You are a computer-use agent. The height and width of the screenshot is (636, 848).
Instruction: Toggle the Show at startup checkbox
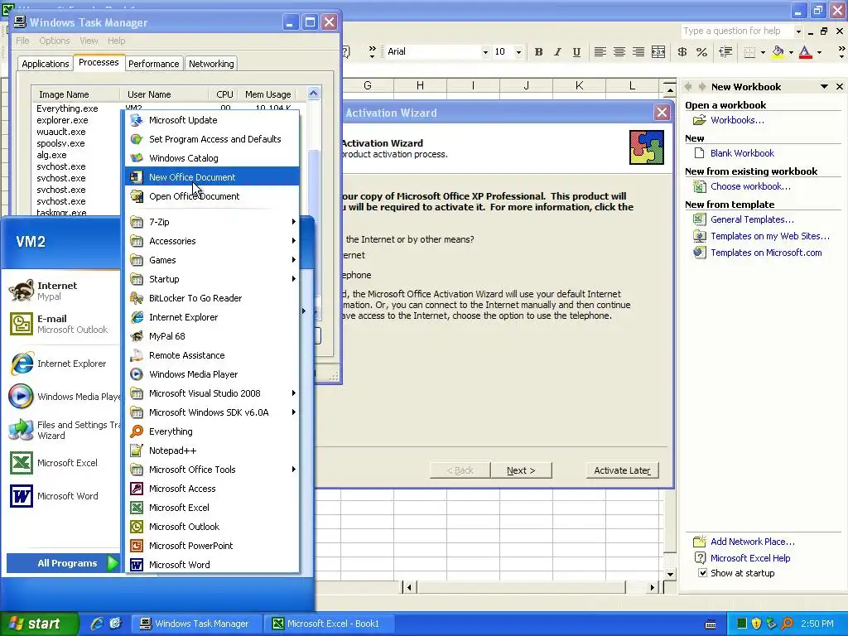coord(702,573)
